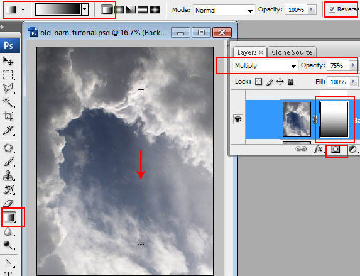Select the Patch healing tool

8,148
